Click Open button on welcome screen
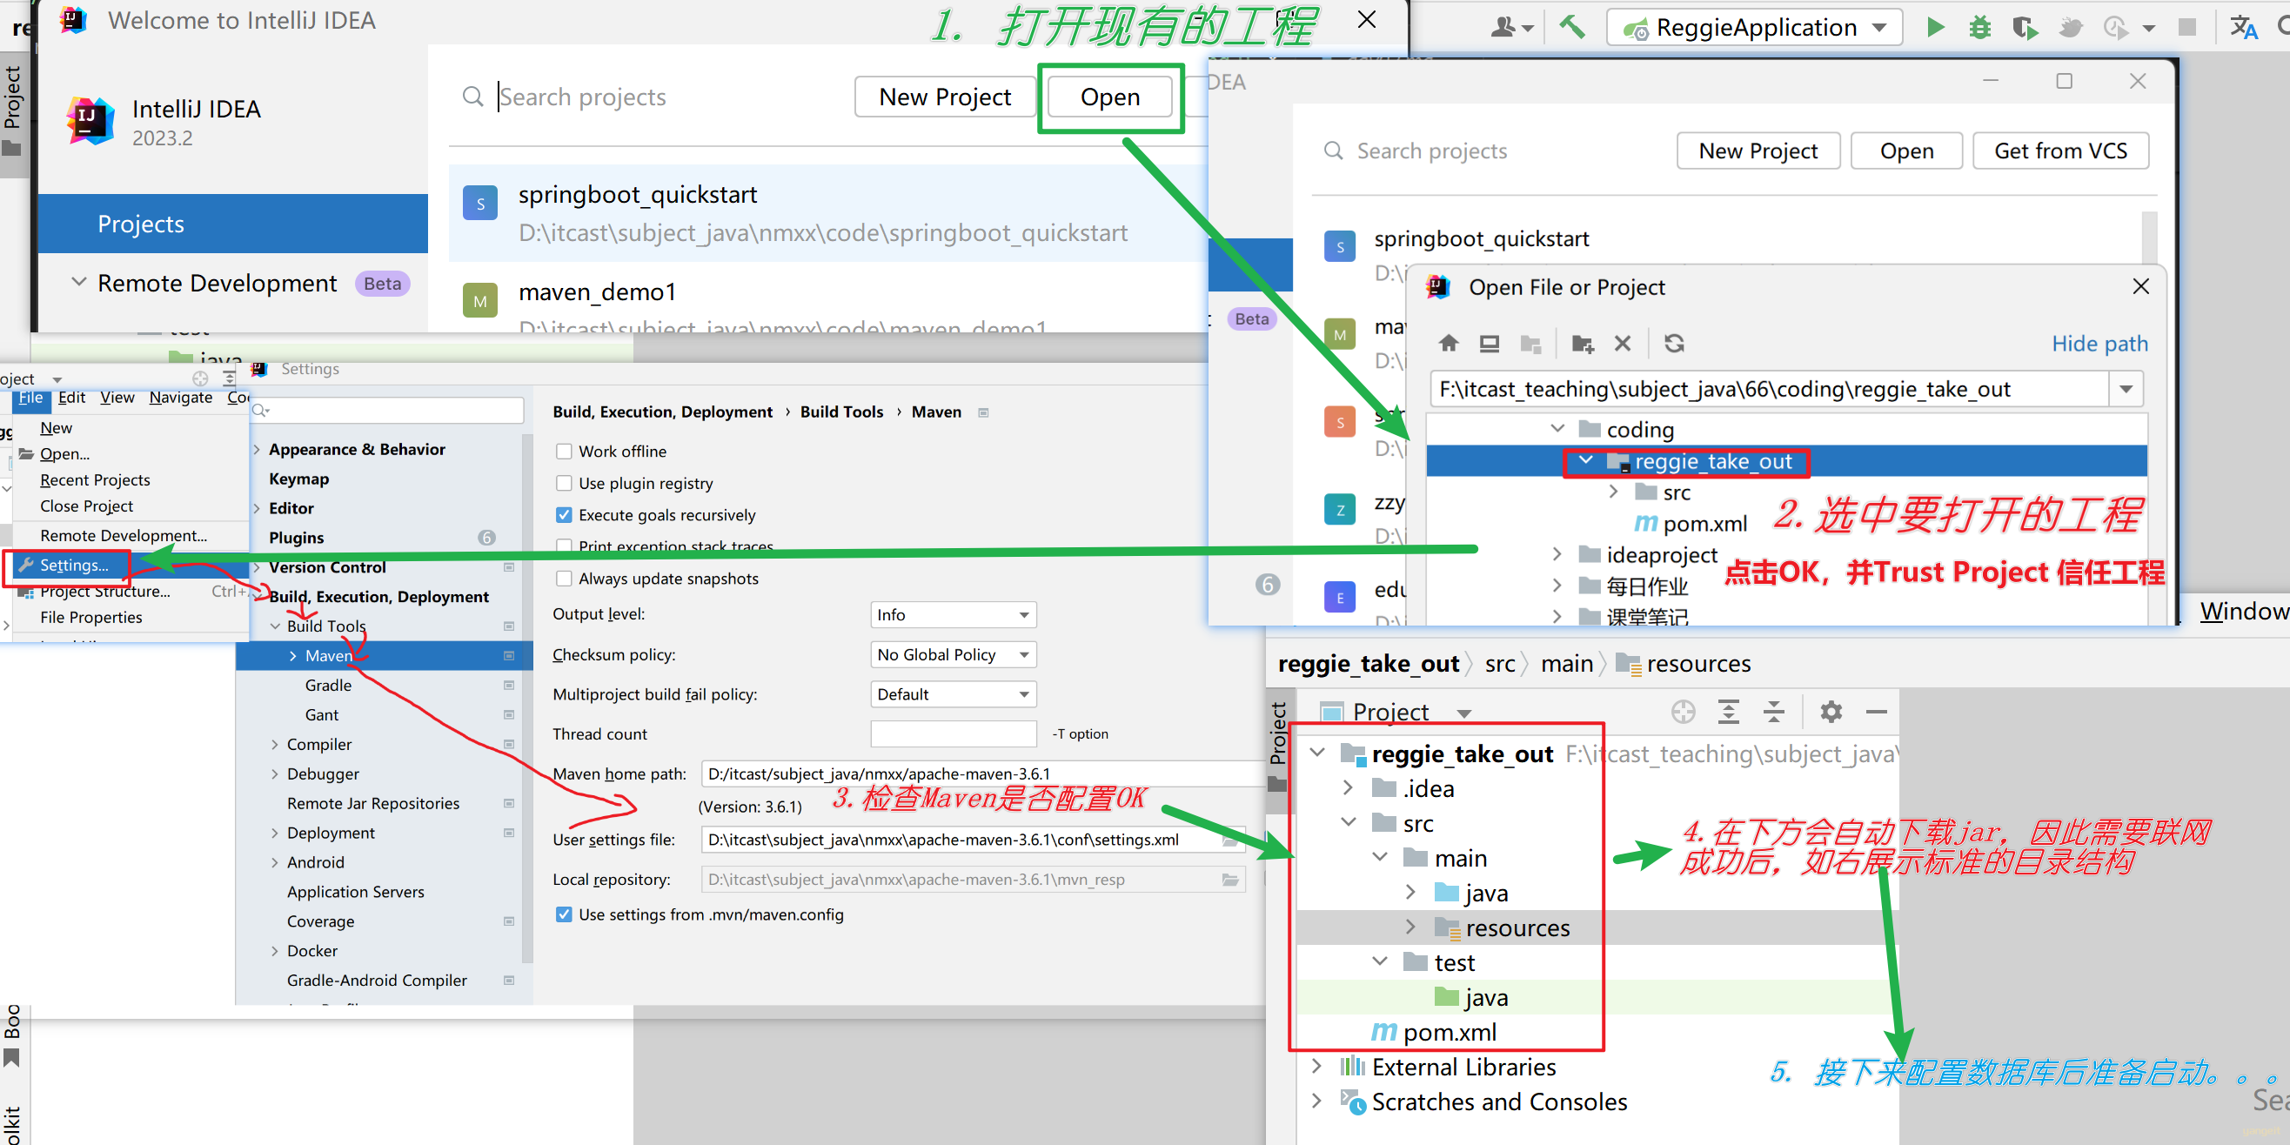The image size is (2290, 1145). coord(1109,97)
